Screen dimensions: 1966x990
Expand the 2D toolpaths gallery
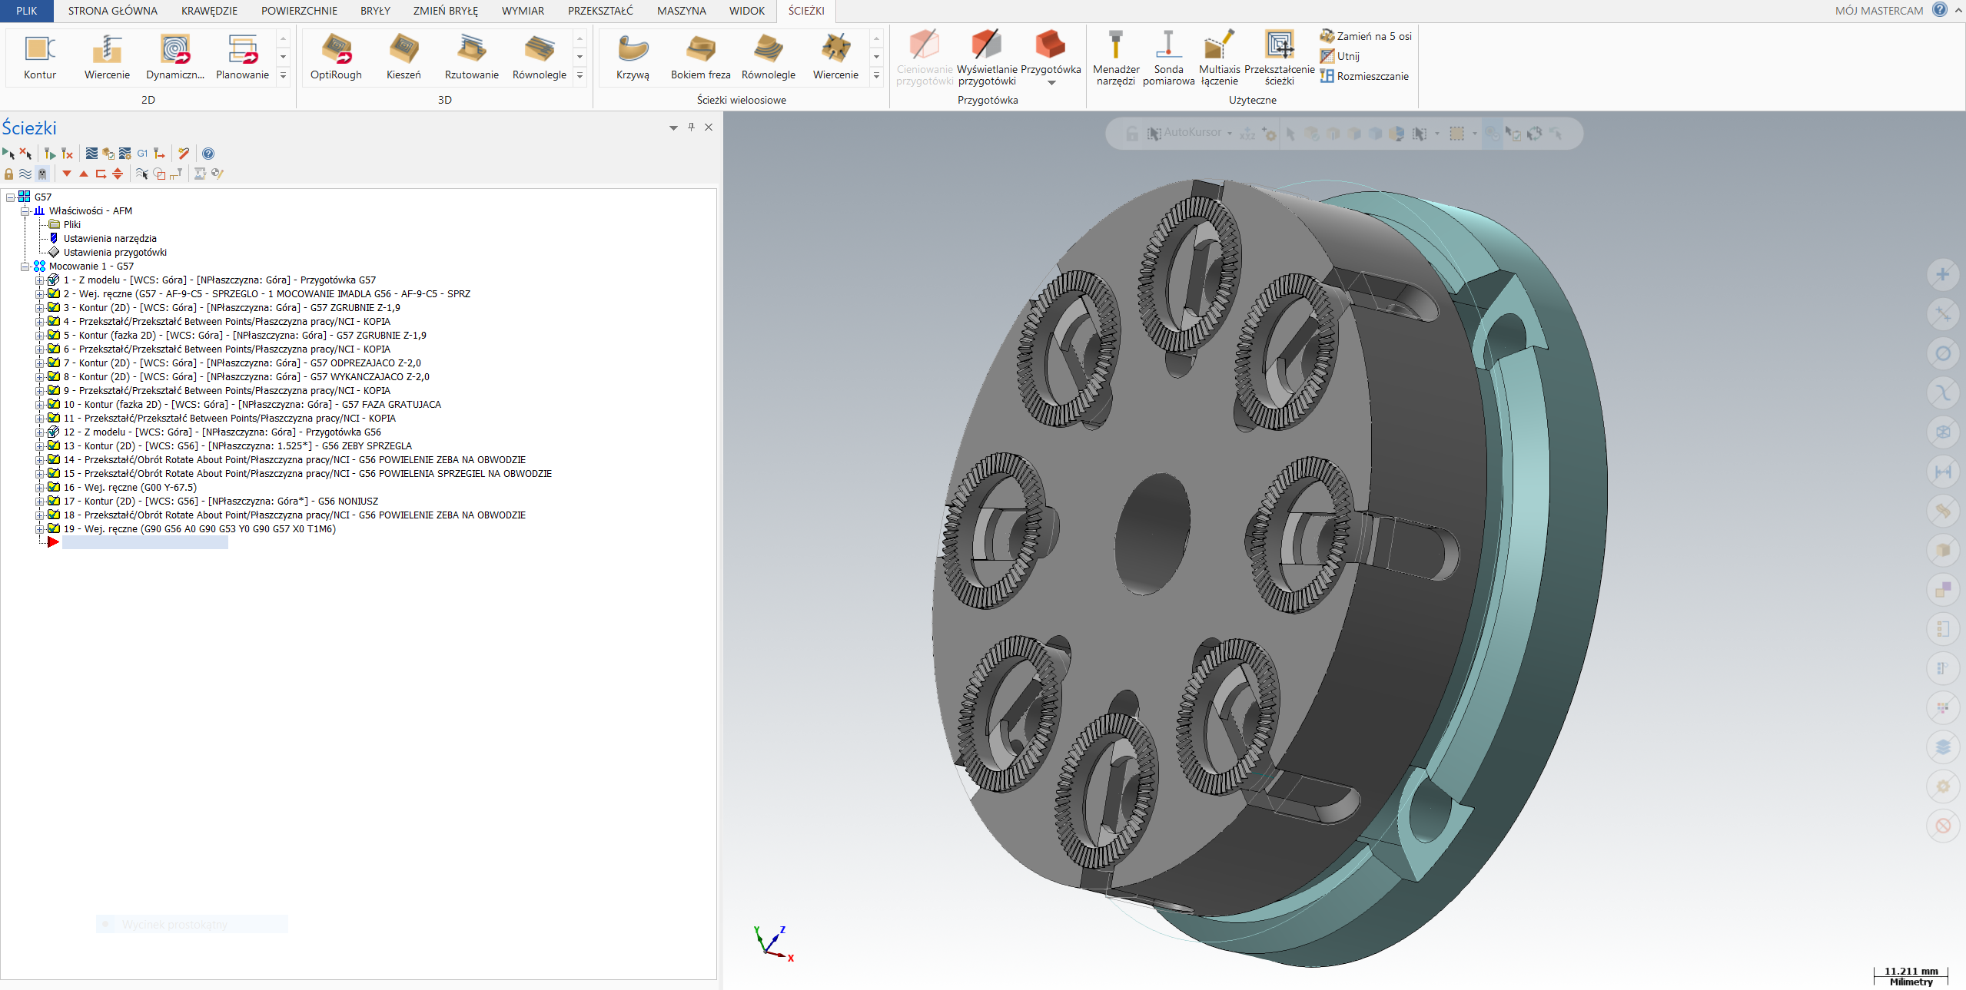283,75
